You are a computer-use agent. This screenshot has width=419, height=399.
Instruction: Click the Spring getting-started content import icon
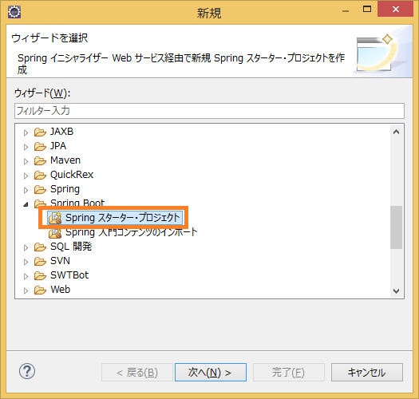[55, 233]
